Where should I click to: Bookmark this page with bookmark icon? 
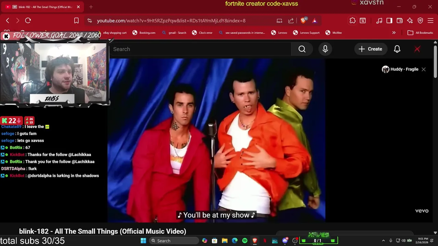[76, 20]
